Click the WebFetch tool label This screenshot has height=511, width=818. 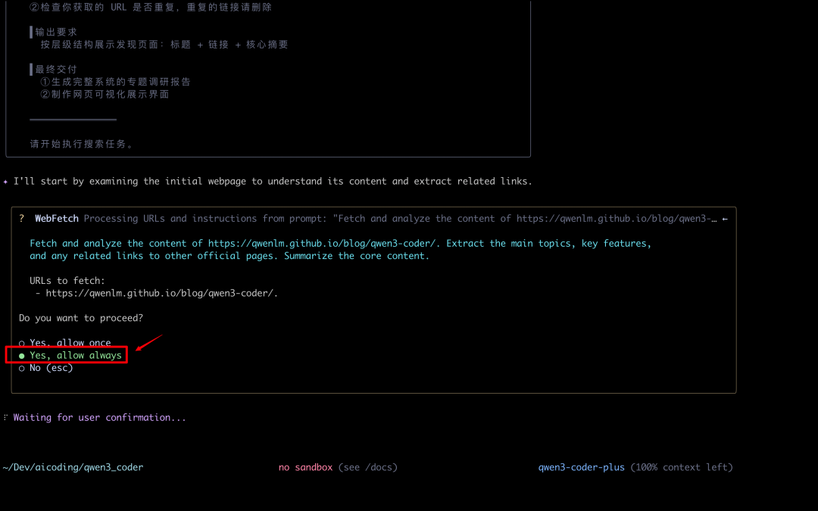56,219
